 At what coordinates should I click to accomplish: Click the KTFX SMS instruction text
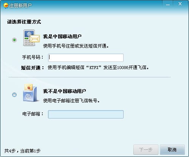tap(98, 68)
